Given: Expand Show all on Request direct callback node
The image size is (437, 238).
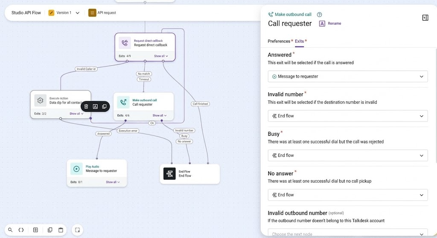Looking at the screenshot, I should tap(161, 56).
